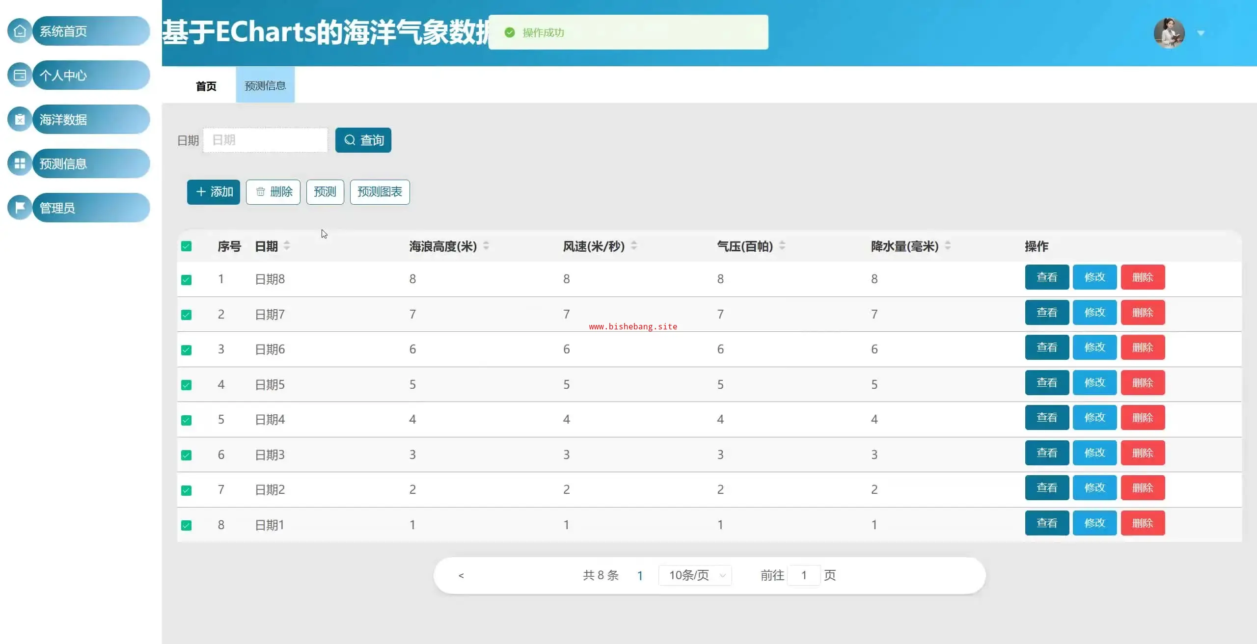Uncheck the row checkbox for 日期1

tap(186, 525)
